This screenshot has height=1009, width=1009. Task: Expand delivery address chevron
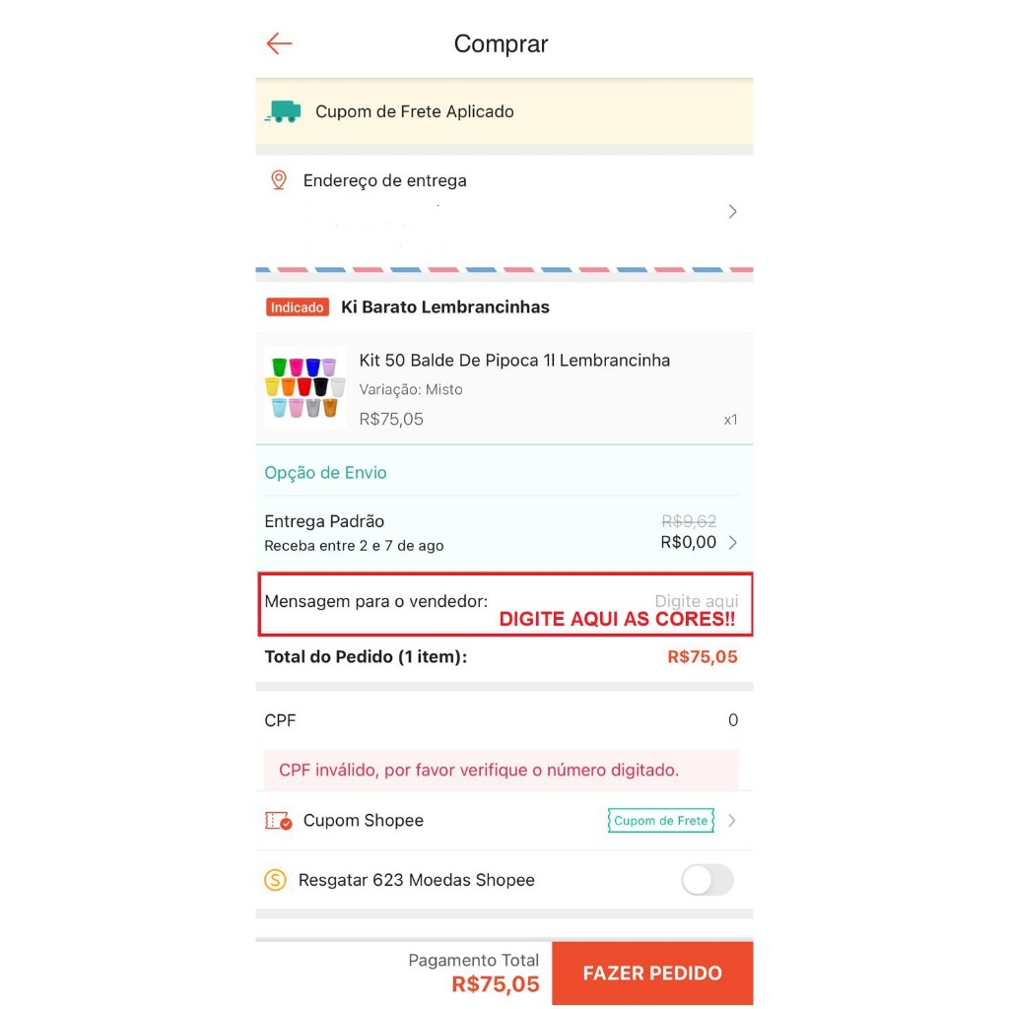click(x=732, y=212)
